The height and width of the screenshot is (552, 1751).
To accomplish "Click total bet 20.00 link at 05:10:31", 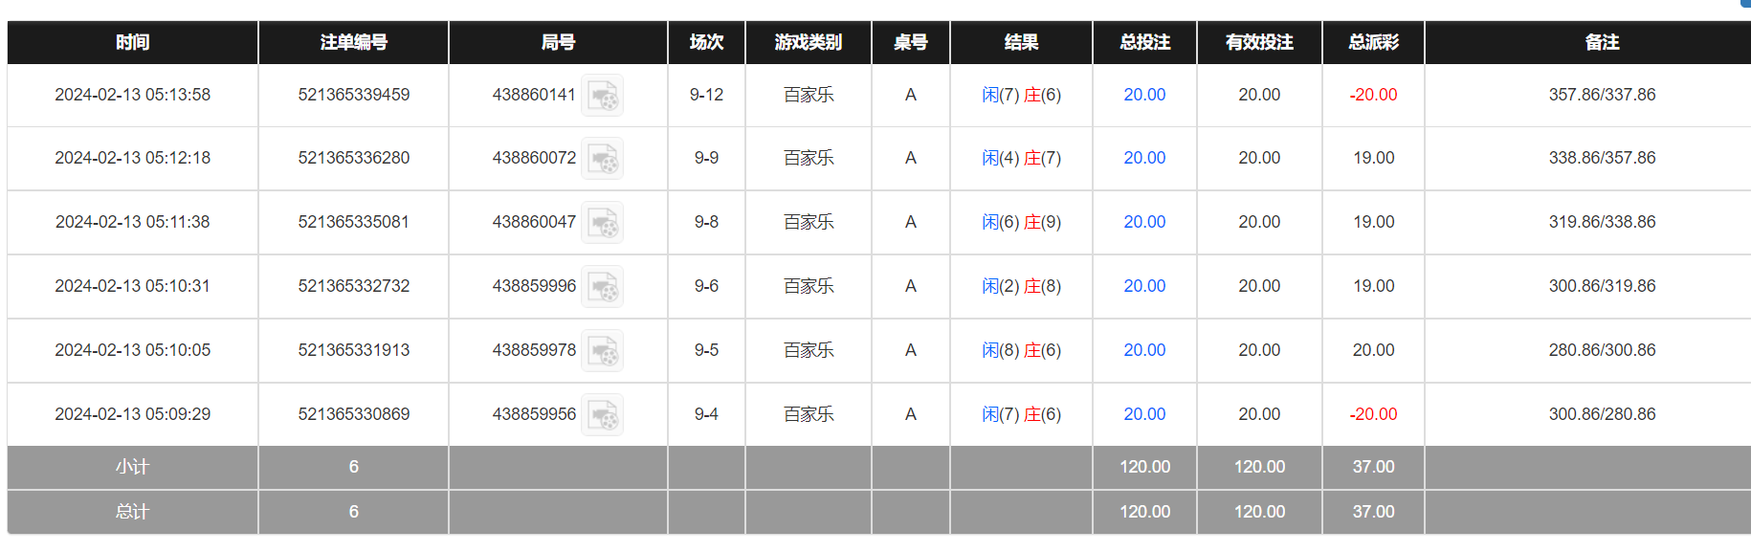I will 1144,286.
